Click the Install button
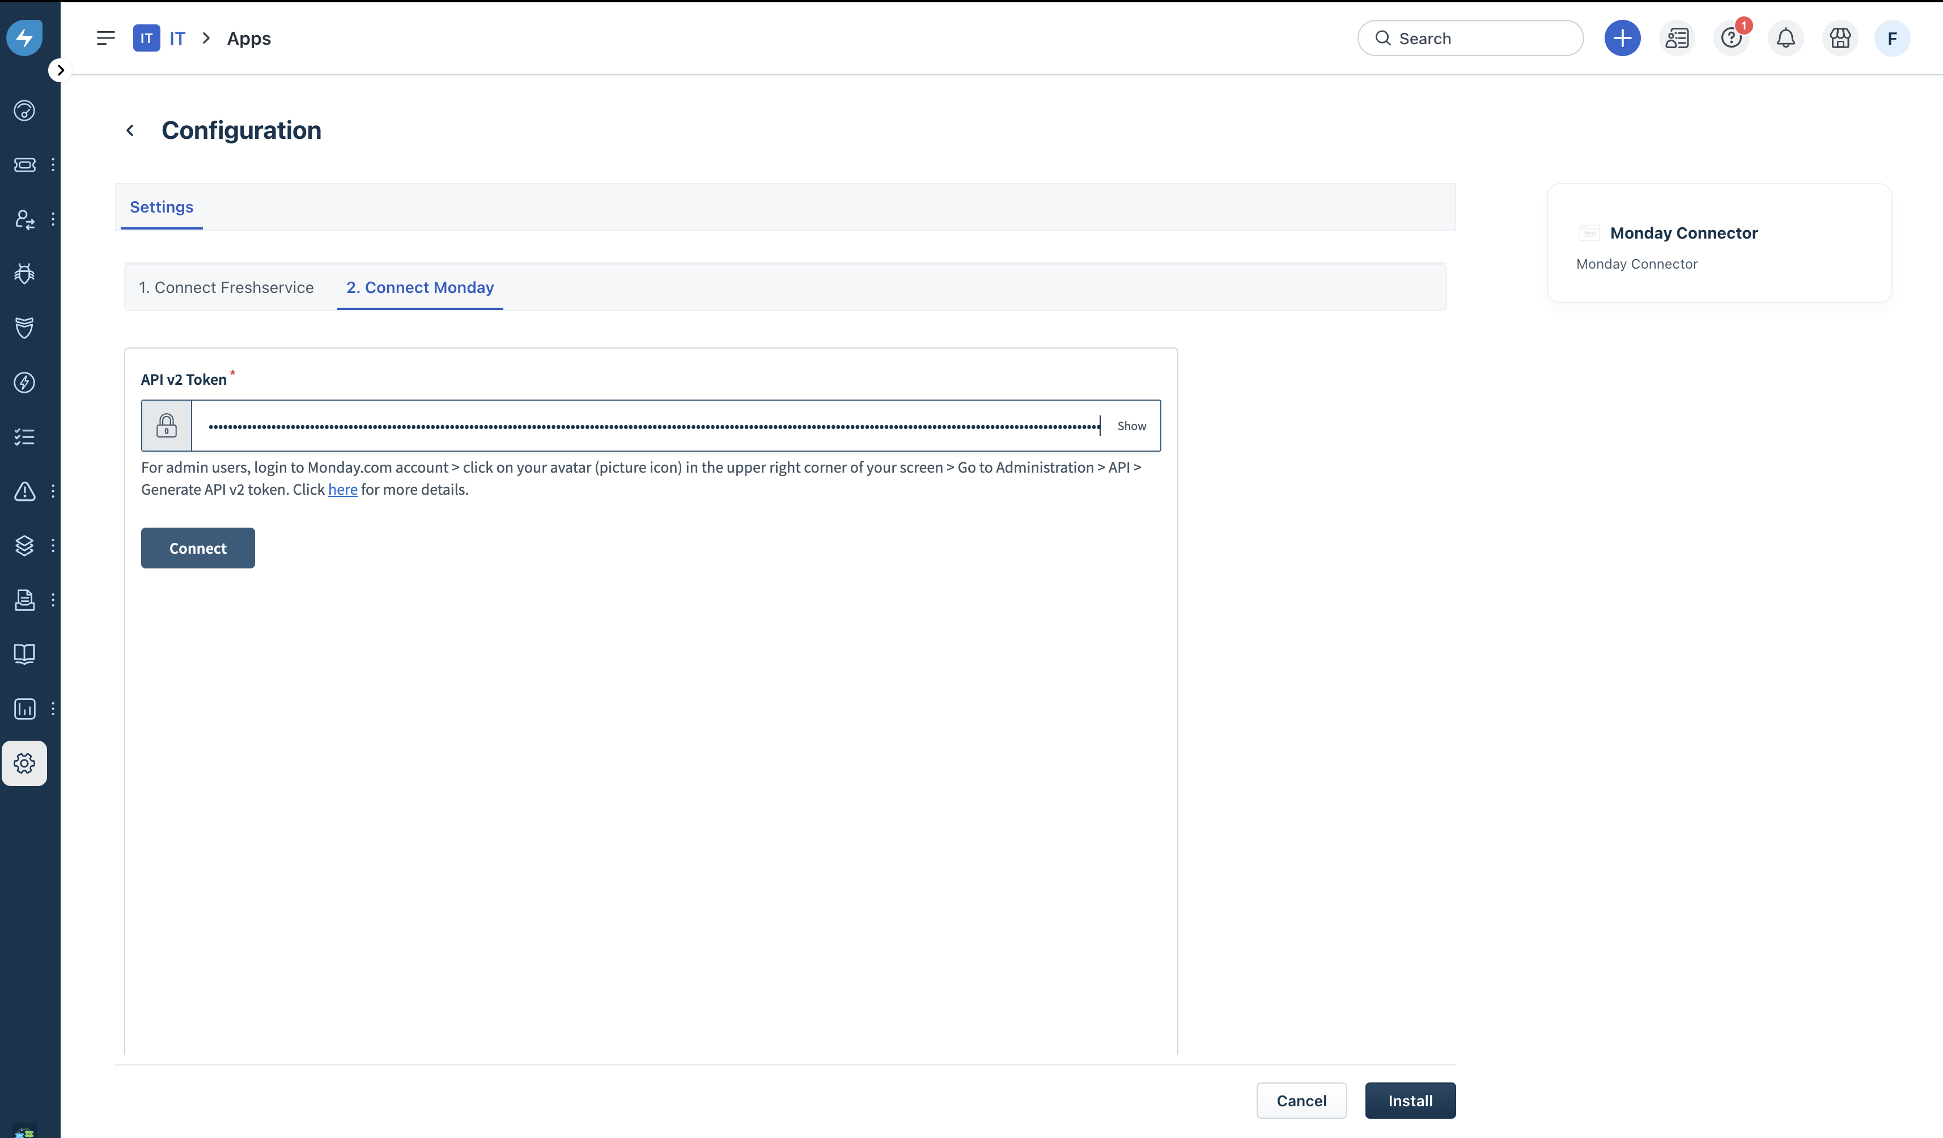Screen dimensions: 1943x1138 [x=1410, y=1100]
